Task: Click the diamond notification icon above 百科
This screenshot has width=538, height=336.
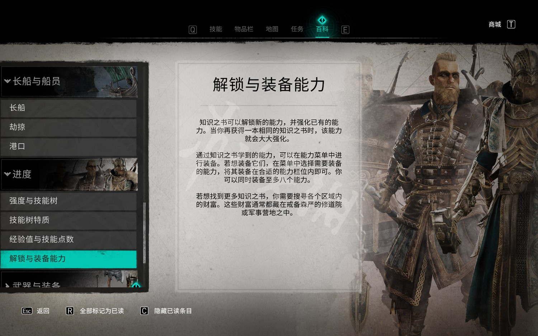Action: click(322, 20)
